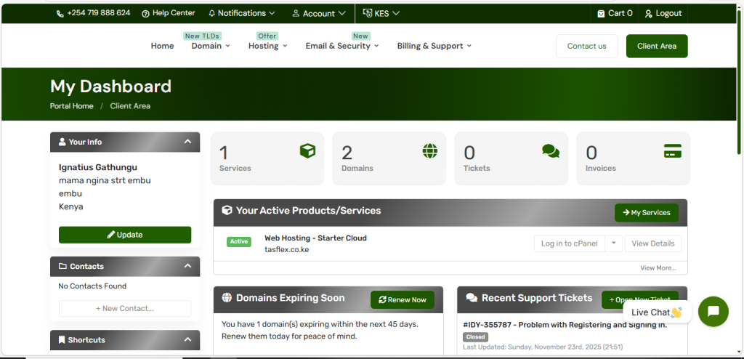Image resolution: width=744 pixels, height=359 pixels.
Task: Open the 0 Tickets stat card
Action: [511, 158]
